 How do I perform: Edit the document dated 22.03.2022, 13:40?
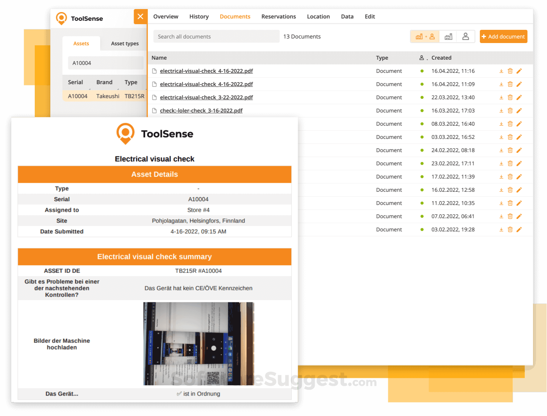click(519, 97)
